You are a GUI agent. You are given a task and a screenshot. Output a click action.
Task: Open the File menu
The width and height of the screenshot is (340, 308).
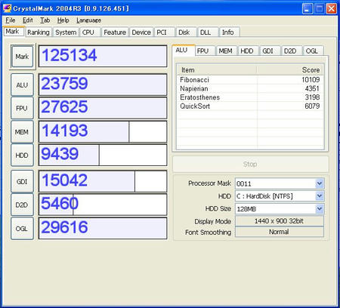coord(11,20)
